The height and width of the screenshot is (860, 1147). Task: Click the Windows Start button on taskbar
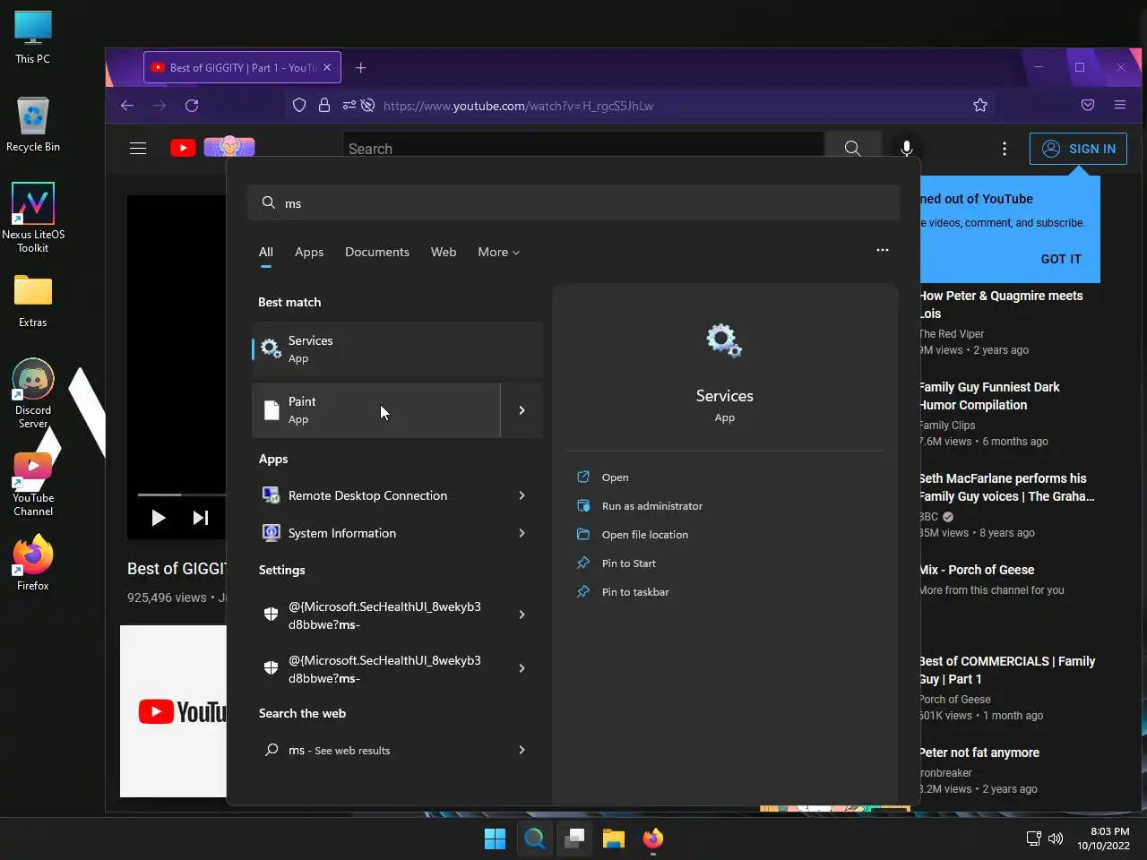[x=495, y=838]
